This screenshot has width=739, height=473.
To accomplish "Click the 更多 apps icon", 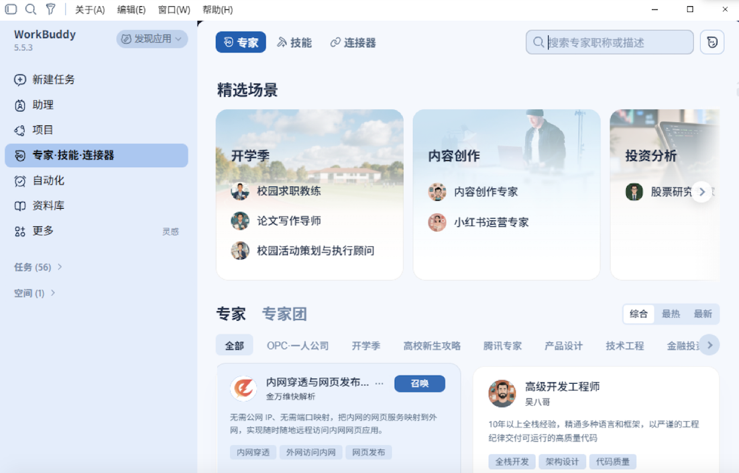I will click(20, 231).
